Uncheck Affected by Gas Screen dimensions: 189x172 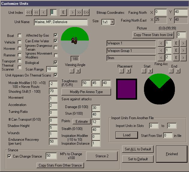[55, 35]
